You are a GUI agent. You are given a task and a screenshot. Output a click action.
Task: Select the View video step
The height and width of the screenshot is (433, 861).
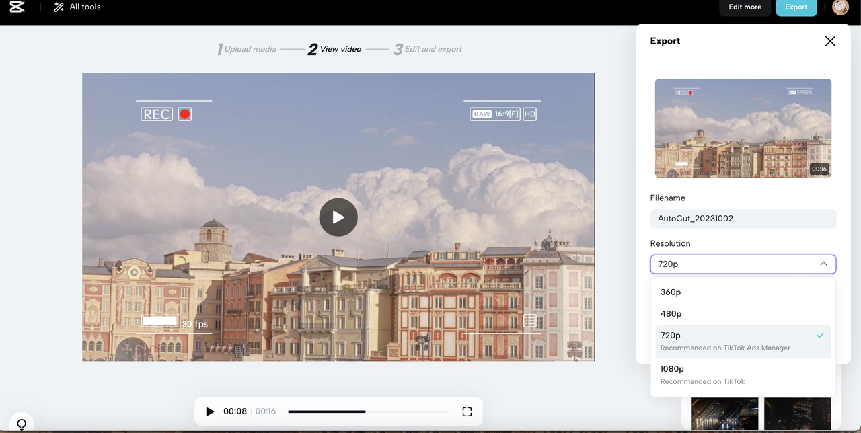coord(335,49)
